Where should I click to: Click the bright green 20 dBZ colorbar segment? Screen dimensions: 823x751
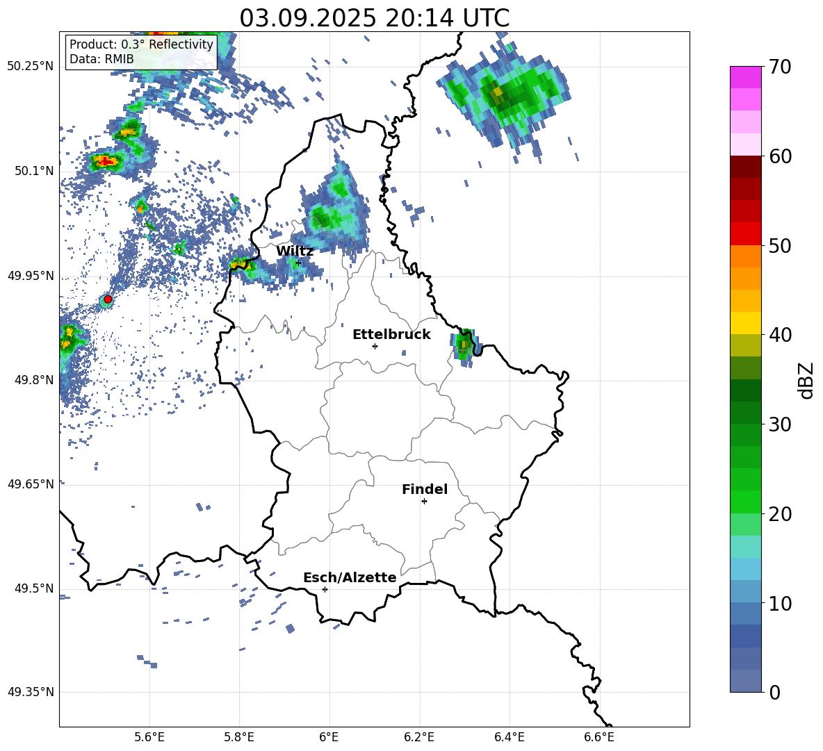coord(746,502)
